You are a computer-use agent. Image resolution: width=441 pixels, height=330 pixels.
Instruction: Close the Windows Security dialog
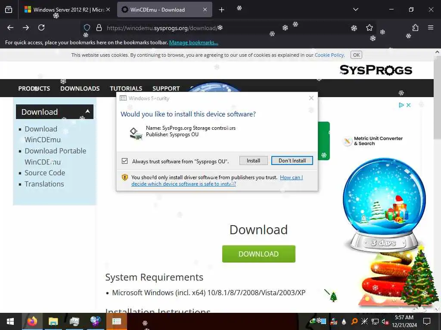tap(311, 98)
